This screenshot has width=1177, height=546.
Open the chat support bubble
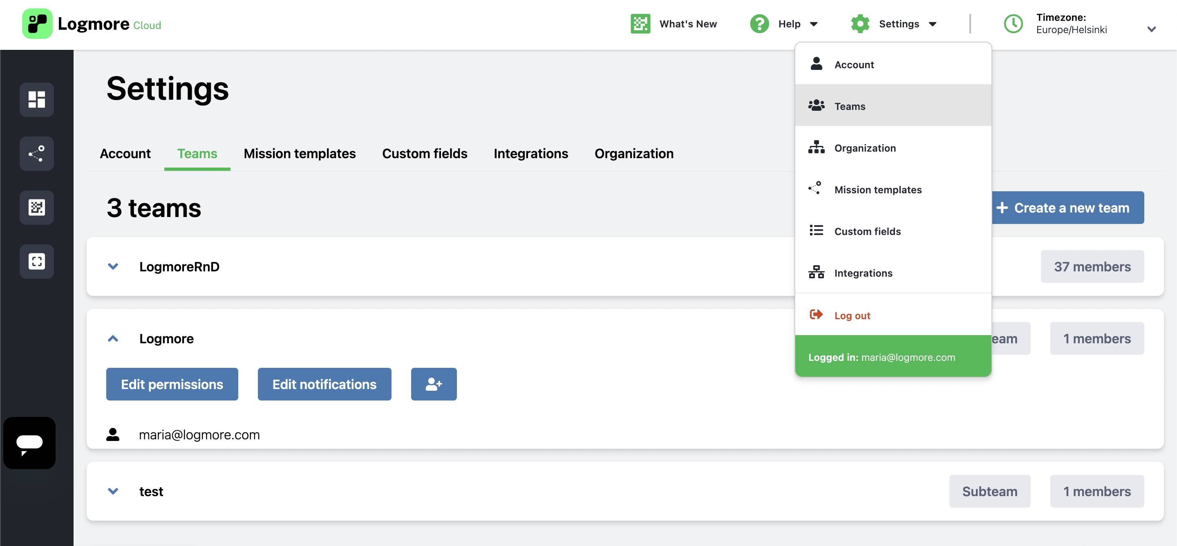pos(29,443)
